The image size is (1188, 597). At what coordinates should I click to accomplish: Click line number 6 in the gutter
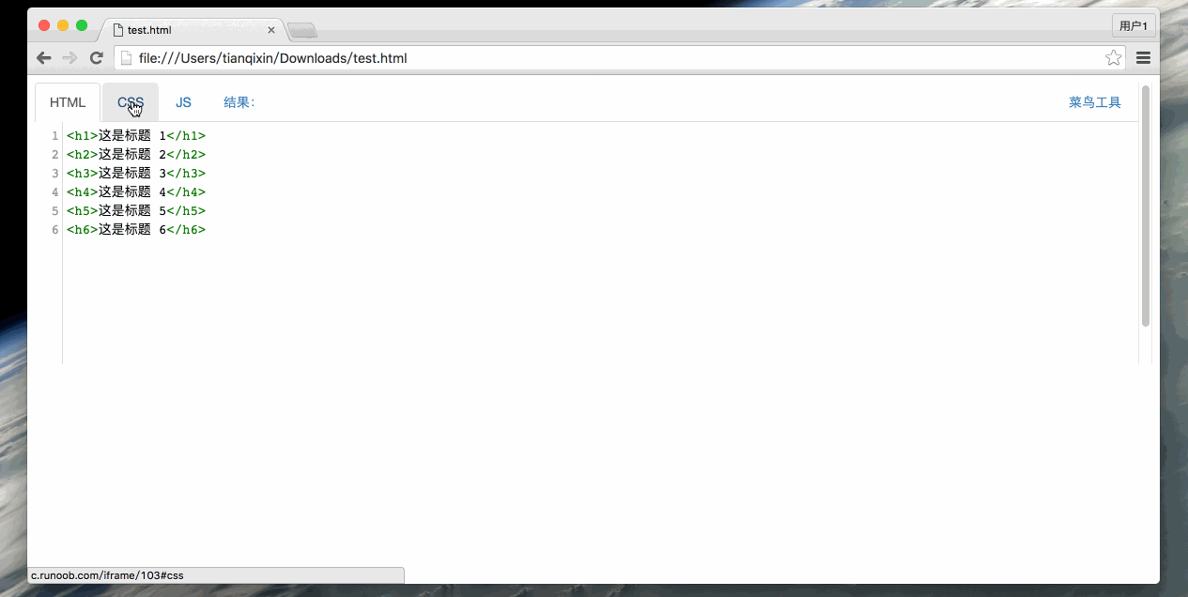55,230
